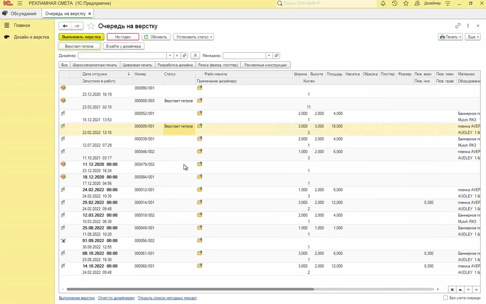Open the main hamburger menu icon
Viewport: 486px width, 304px height.
20,3
